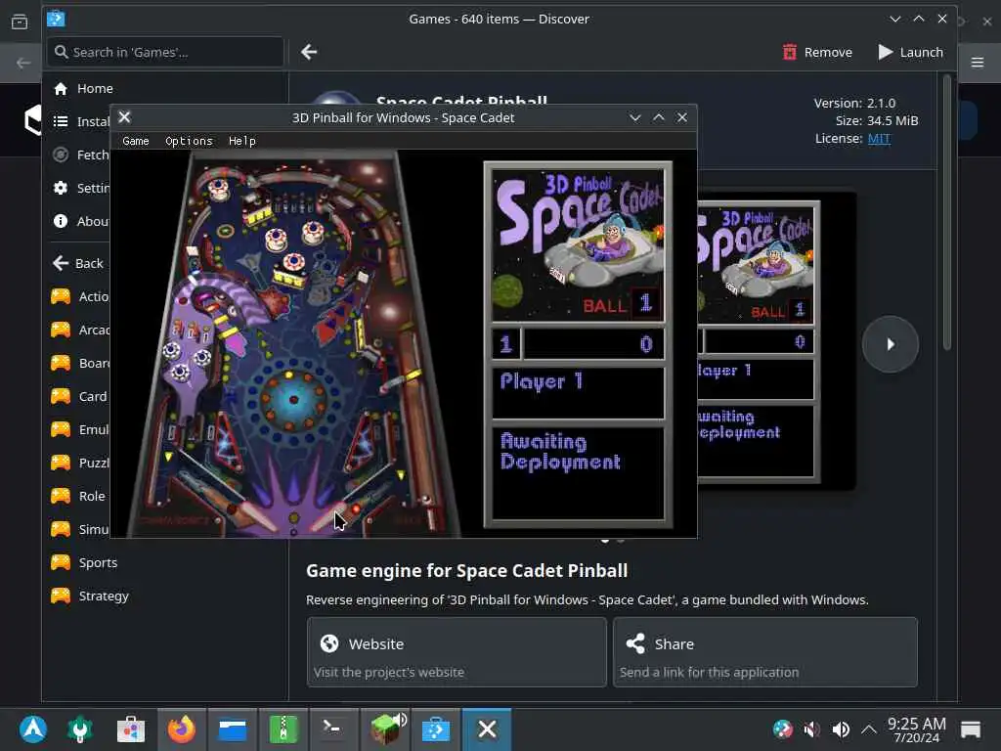This screenshot has height=751, width=1001.
Task: Open Installed list icon in sidebar
Action: (61, 122)
